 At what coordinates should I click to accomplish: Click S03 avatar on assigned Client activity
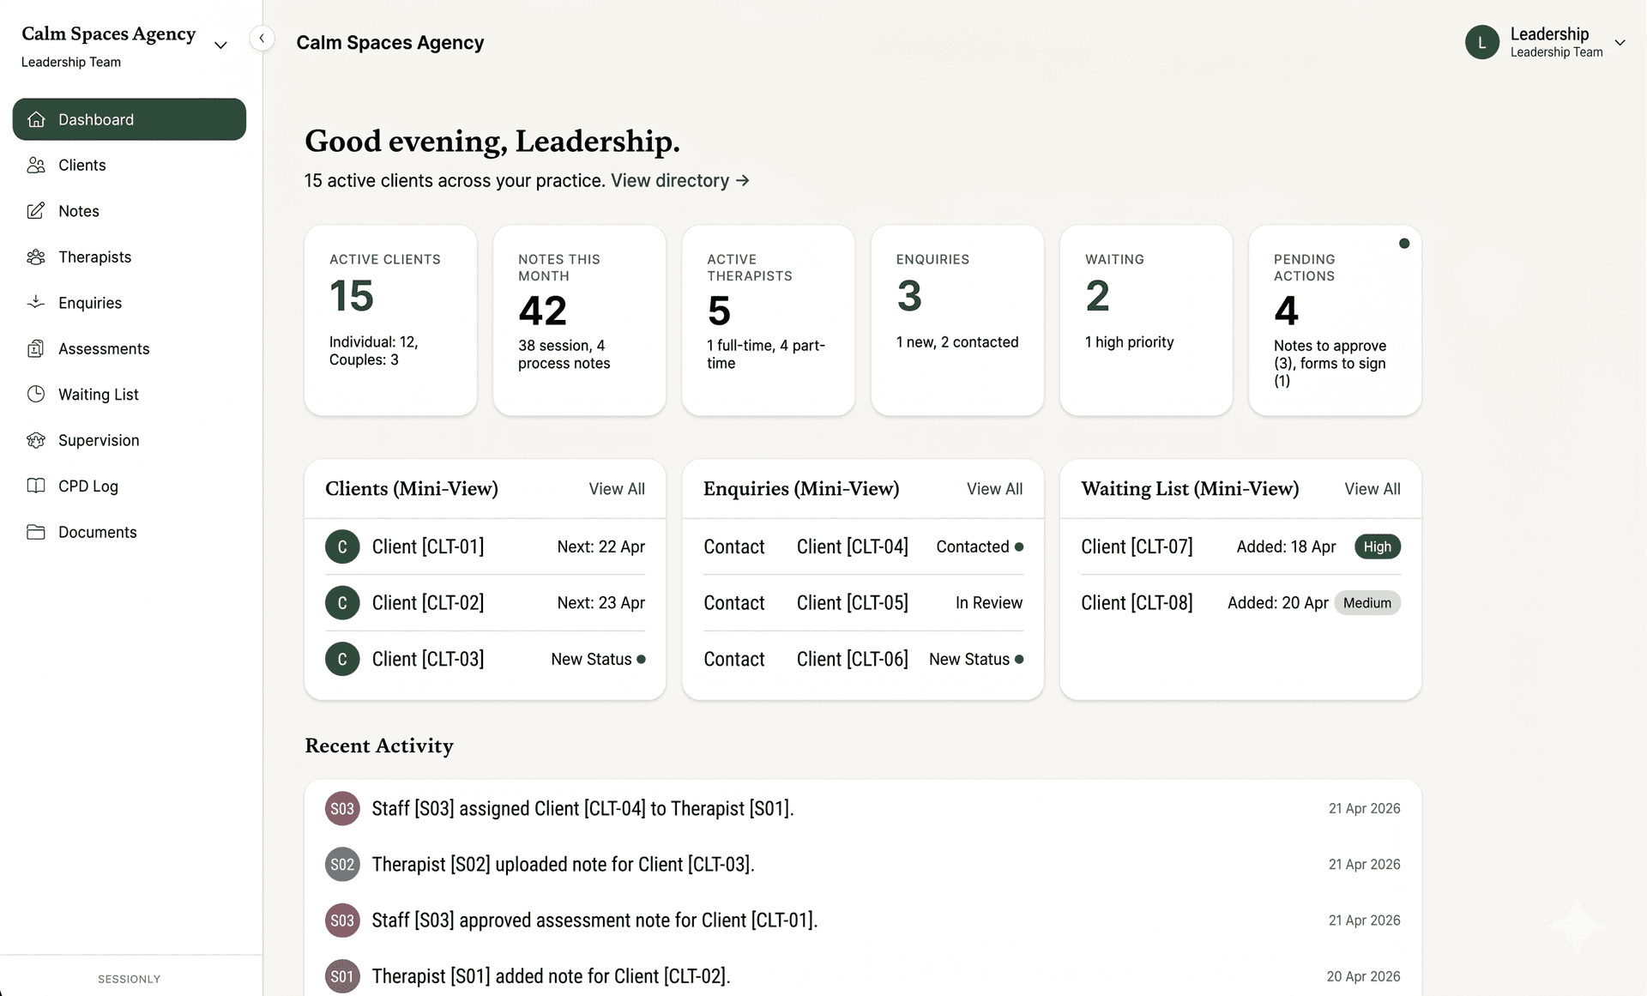[342, 808]
